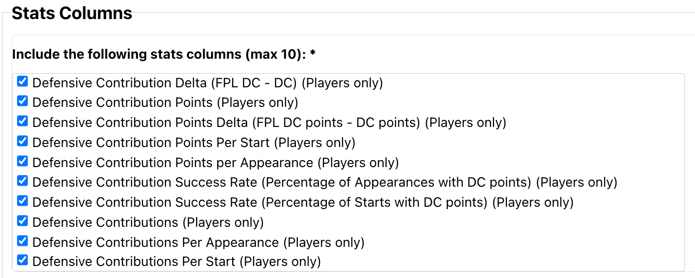Toggle Success Rate Percentage of Appearances checkbox
695x278 pixels.
(22, 181)
